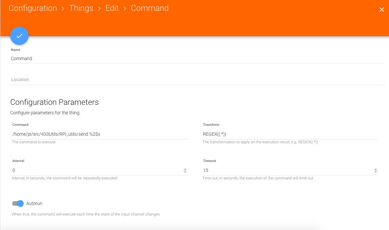Click the Timeout field spinner arrows
The height and width of the screenshot is (230, 389).
[376, 171]
